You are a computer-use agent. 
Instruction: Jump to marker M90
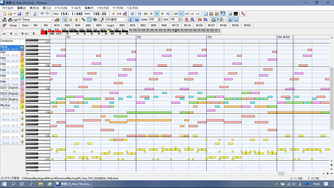click(x=153, y=25)
